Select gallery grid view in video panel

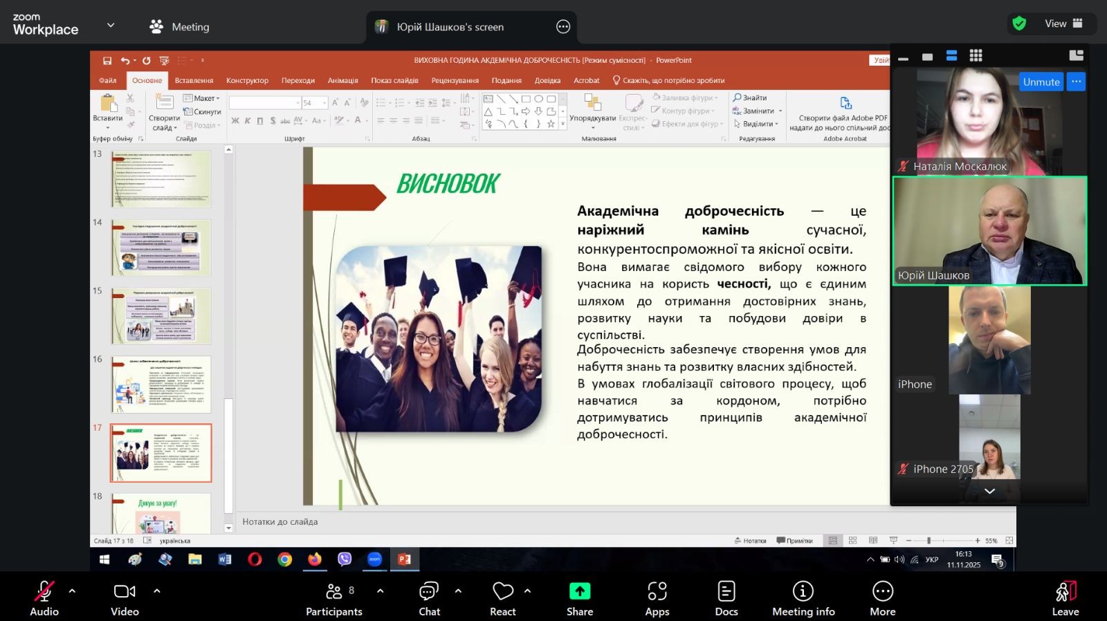pos(976,56)
